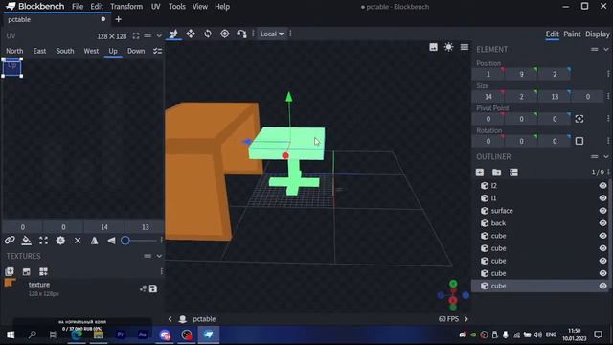Select the Resize tool

click(191, 34)
